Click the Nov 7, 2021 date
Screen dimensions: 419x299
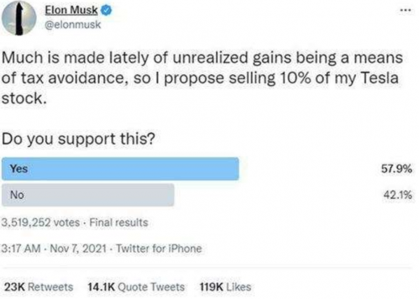tap(78, 249)
